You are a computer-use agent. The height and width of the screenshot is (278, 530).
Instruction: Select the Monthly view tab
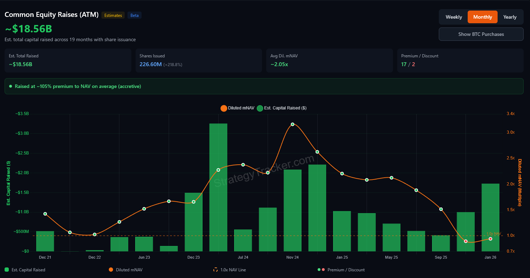pyautogui.click(x=482, y=17)
